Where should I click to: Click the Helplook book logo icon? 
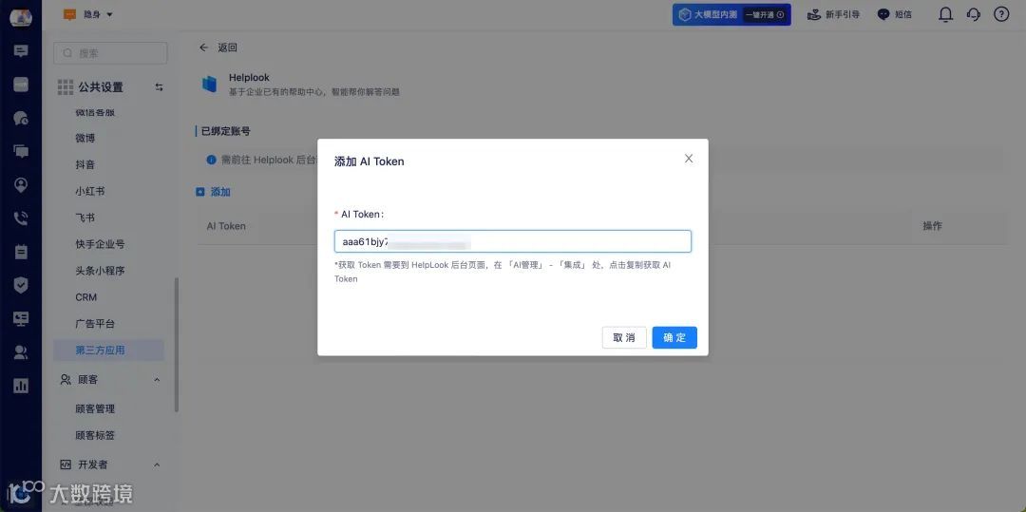[209, 84]
